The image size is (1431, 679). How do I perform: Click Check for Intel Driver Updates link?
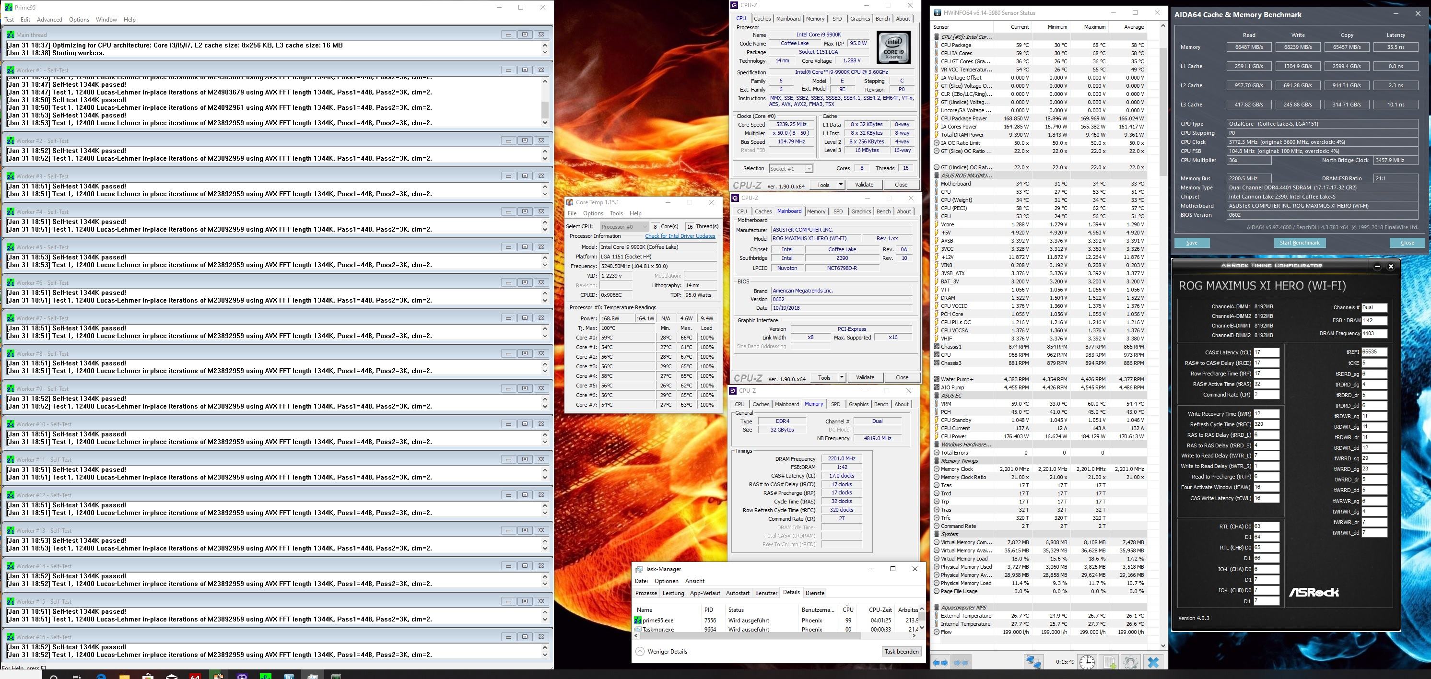pyautogui.click(x=680, y=236)
